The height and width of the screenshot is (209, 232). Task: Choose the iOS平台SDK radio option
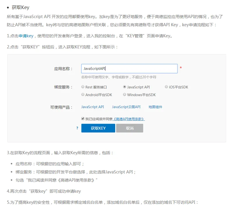(166, 87)
